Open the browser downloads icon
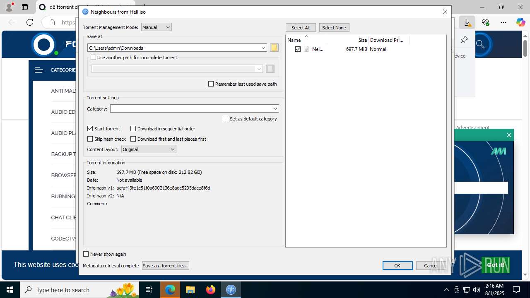530x298 pixels. [467, 22]
